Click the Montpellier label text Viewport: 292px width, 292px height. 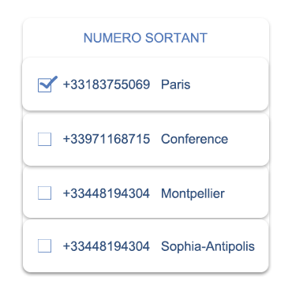(193, 194)
